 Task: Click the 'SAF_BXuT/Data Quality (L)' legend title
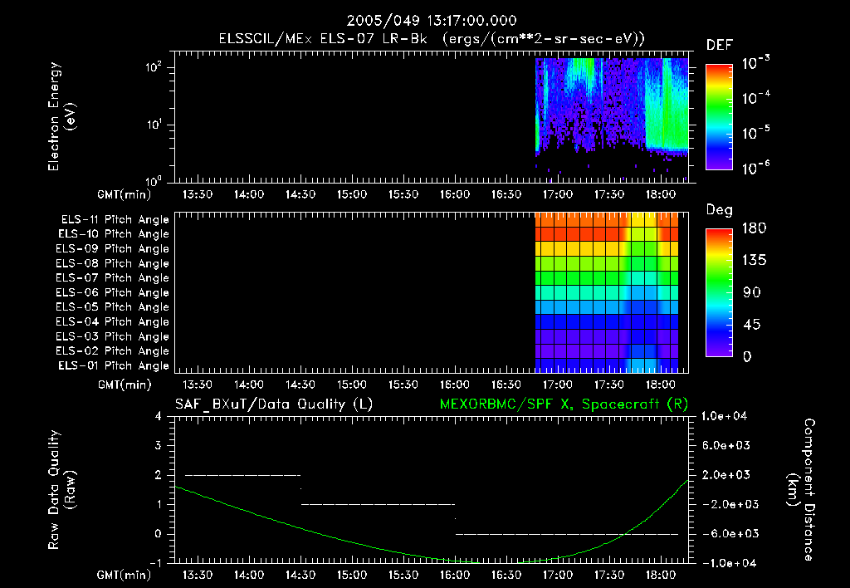tap(274, 404)
